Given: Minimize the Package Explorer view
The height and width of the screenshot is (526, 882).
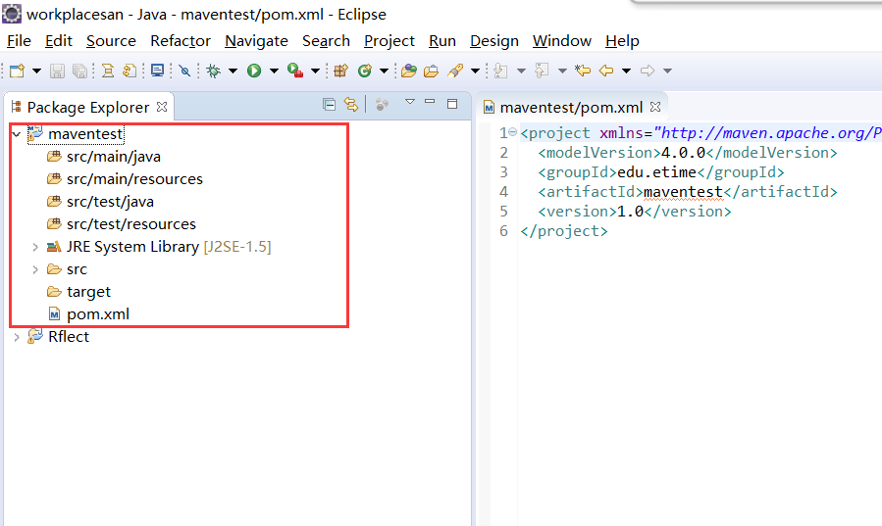Looking at the screenshot, I should pos(430,102).
